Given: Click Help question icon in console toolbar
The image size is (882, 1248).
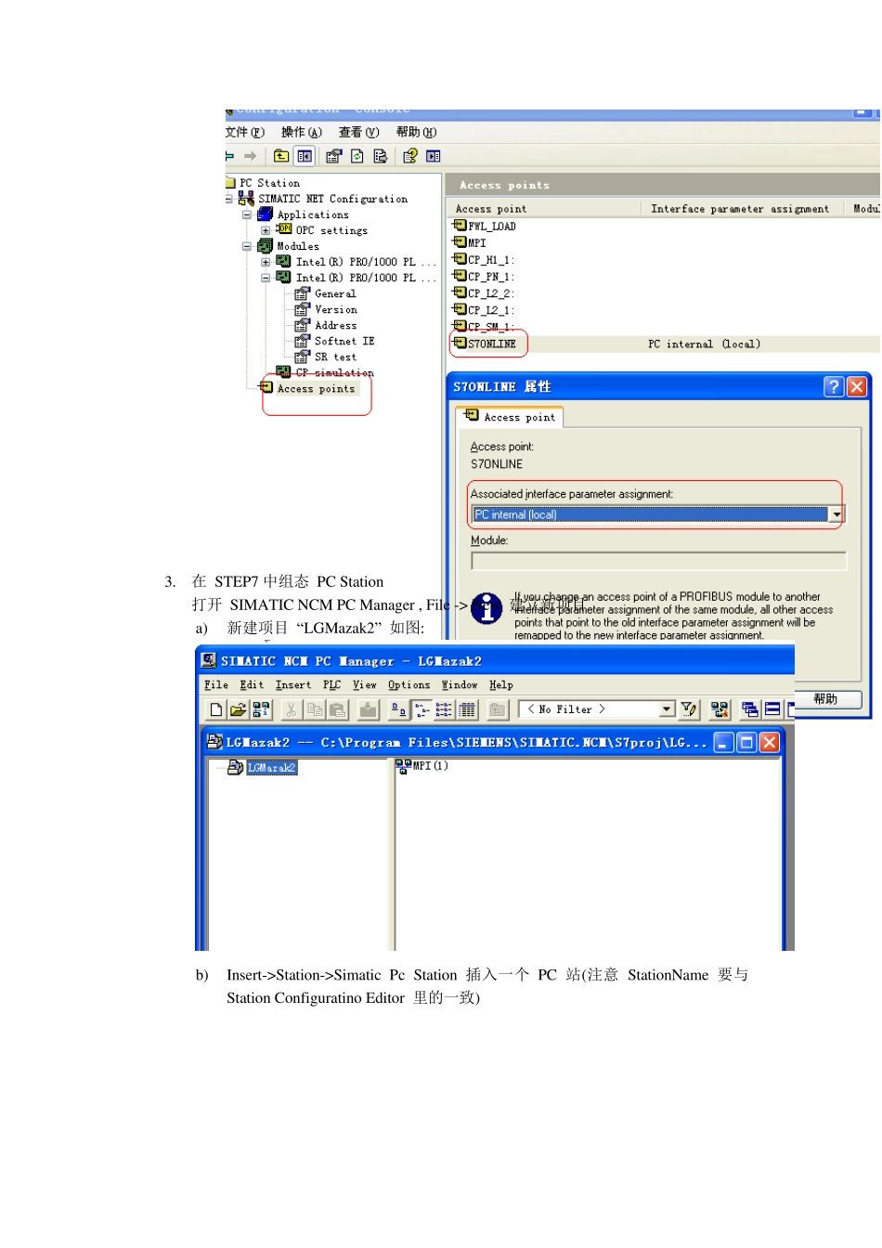Looking at the screenshot, I should [x=409, y=156].
